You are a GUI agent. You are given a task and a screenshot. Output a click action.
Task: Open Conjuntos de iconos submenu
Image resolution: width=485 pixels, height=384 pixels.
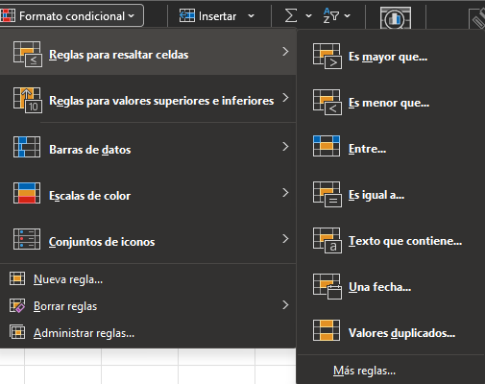pos(148,239)
